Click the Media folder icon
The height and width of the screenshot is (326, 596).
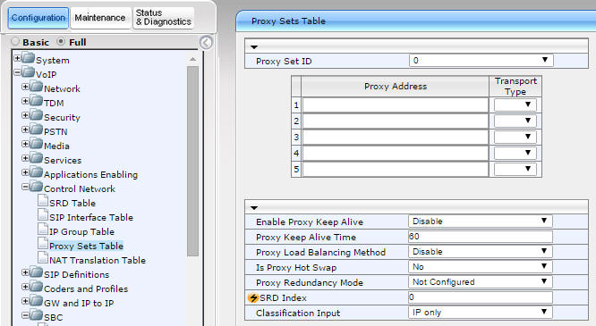[x=36, y=144]
